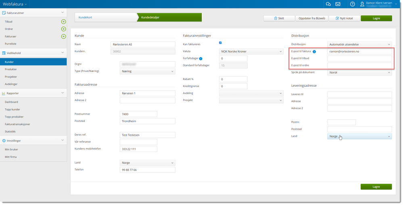
Task: Open Produkter in the sidebar
Action: (11, 69)
